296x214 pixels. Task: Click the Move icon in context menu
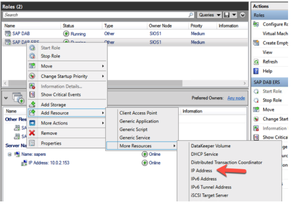coord(32,66)
